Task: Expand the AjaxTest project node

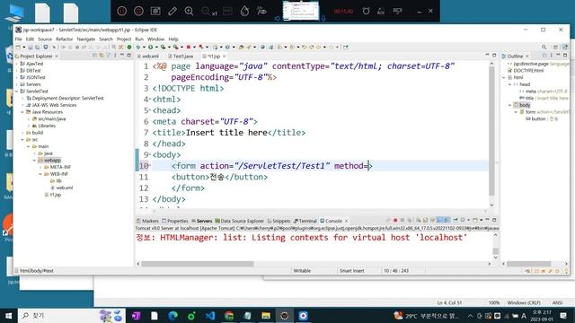Action: tap(17, 64)
